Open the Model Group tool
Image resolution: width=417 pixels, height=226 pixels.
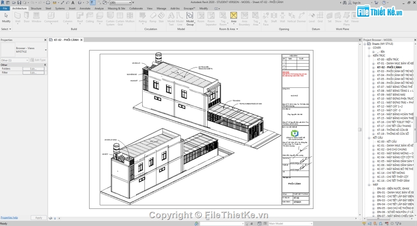tap(190, 18)
